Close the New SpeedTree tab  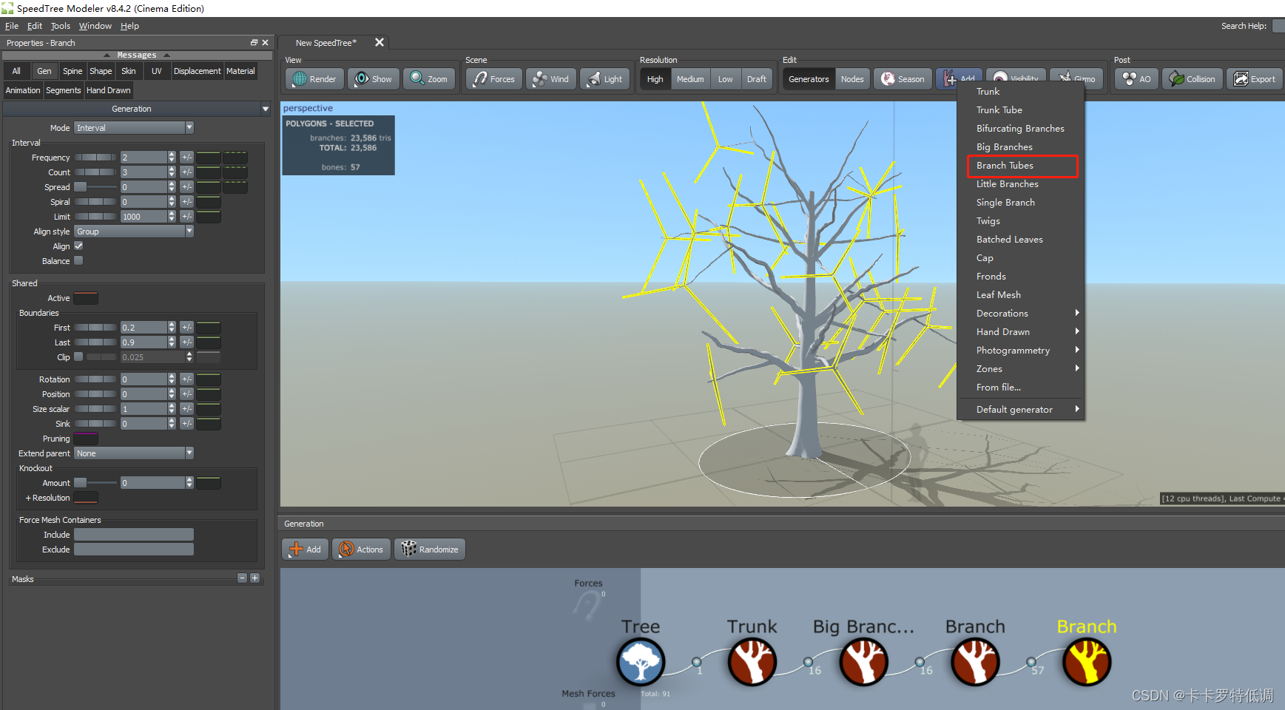point(380,42)
